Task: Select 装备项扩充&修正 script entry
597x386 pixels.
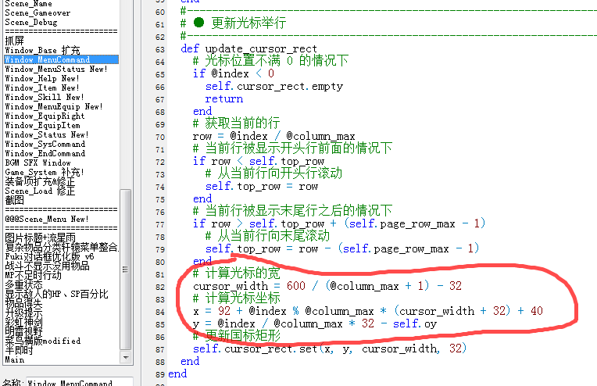Action: click(40, 181)
